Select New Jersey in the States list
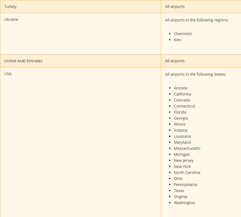Screen dimensions: 241x217 point(184,160)
